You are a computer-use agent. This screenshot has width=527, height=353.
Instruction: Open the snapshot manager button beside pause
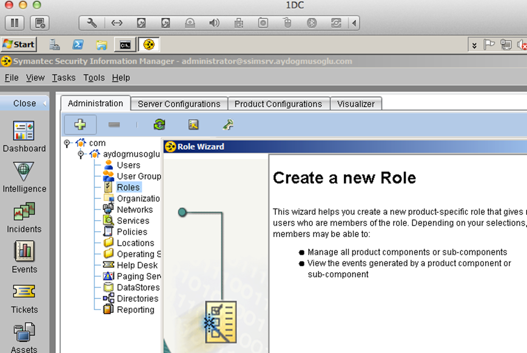click(40, 23)
